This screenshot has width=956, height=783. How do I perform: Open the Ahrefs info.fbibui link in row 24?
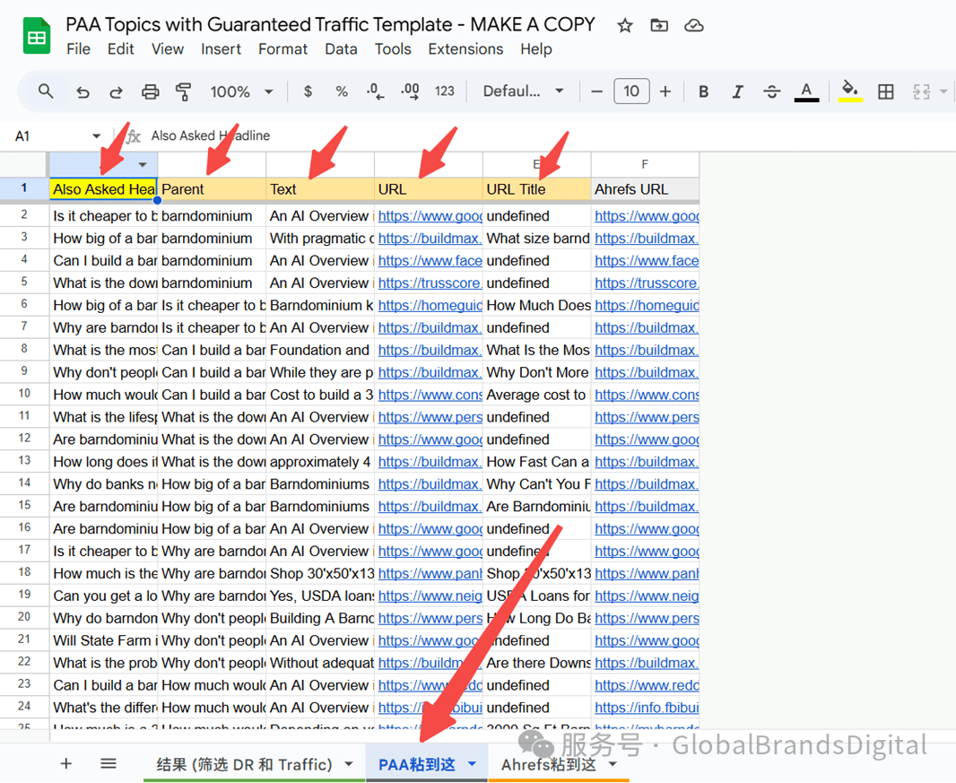[647, 708]
